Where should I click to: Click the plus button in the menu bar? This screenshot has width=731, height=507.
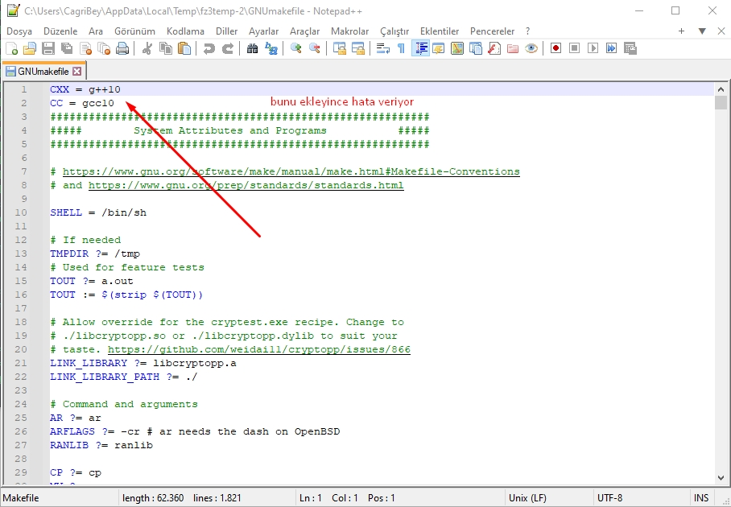click(681, 31)
